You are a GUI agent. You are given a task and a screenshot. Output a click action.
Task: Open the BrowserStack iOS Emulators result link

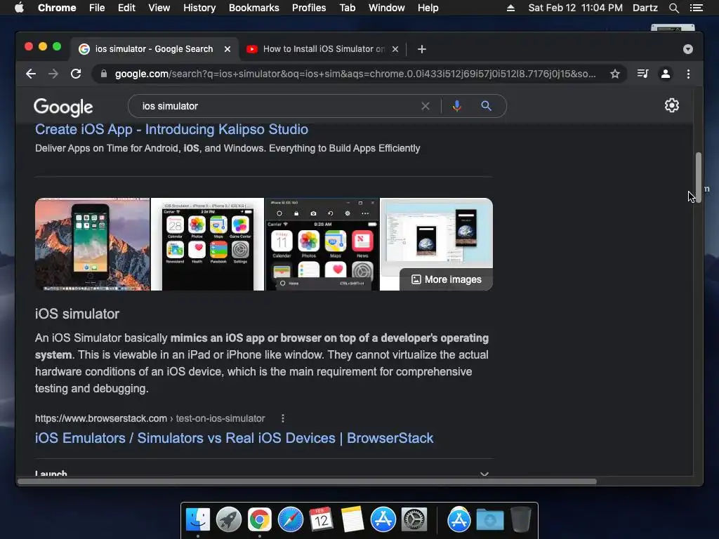(x=235, y=438)
